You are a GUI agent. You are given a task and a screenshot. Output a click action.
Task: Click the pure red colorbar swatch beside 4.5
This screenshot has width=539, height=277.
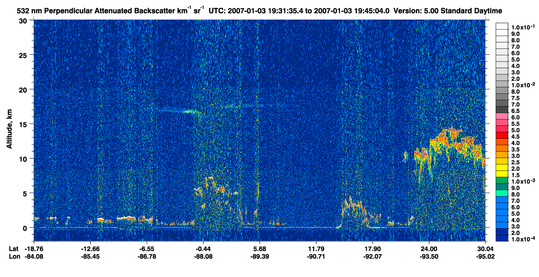[502, 135]
